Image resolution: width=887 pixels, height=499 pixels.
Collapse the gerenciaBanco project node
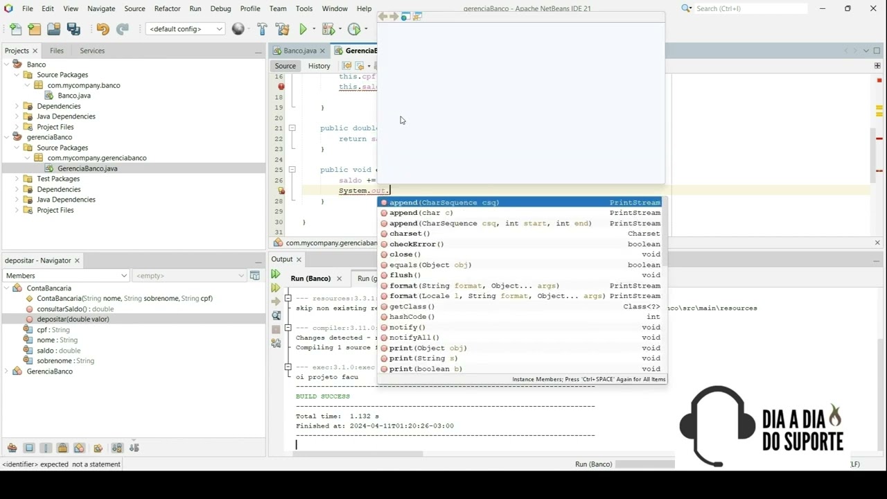pyautogui.click(x=7, y=137)
